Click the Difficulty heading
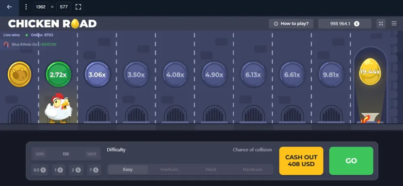403x186 pixels. (116, 150)
